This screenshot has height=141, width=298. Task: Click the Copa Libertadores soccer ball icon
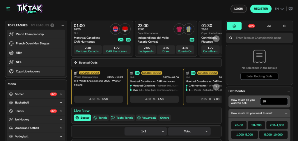pyautogui.click(x=11, y=71)
